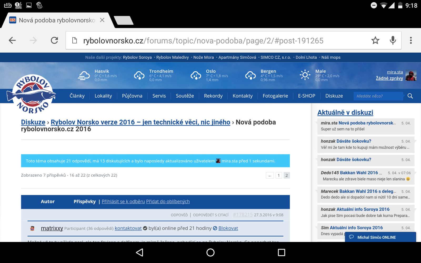Activate voice search microphone icon

coord(393,40)
